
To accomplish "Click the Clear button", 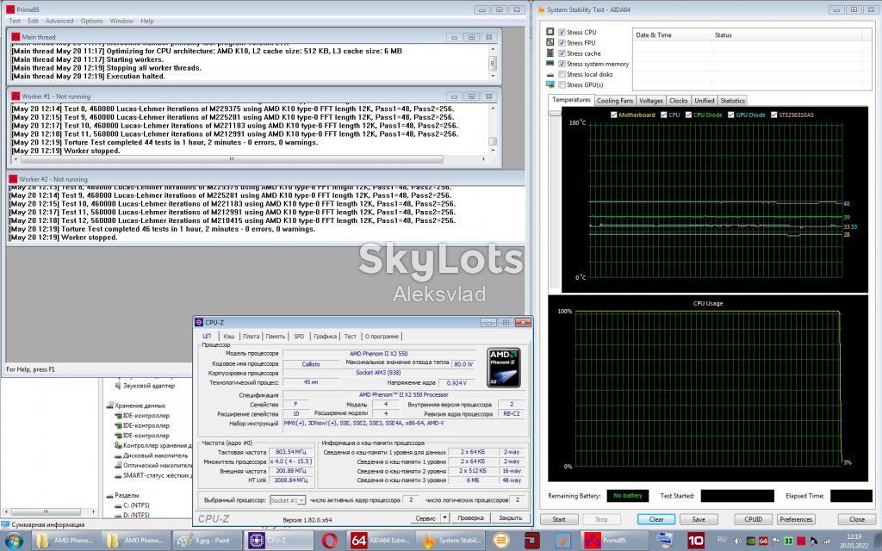I will pos(656,519).
